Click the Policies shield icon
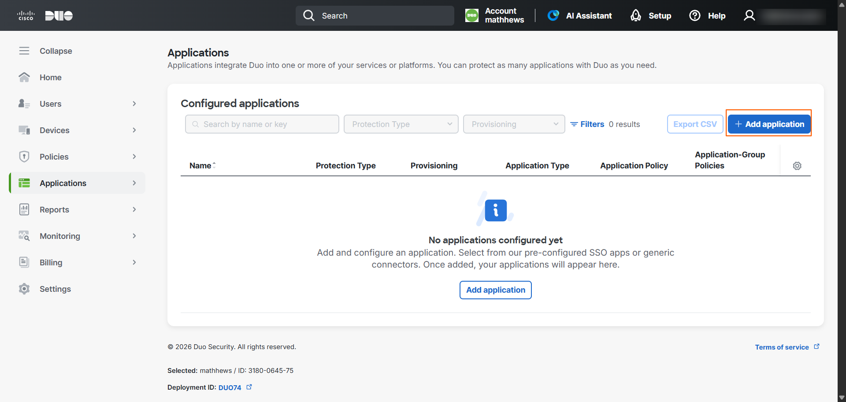Screen dimensions: 846x402 24,156
